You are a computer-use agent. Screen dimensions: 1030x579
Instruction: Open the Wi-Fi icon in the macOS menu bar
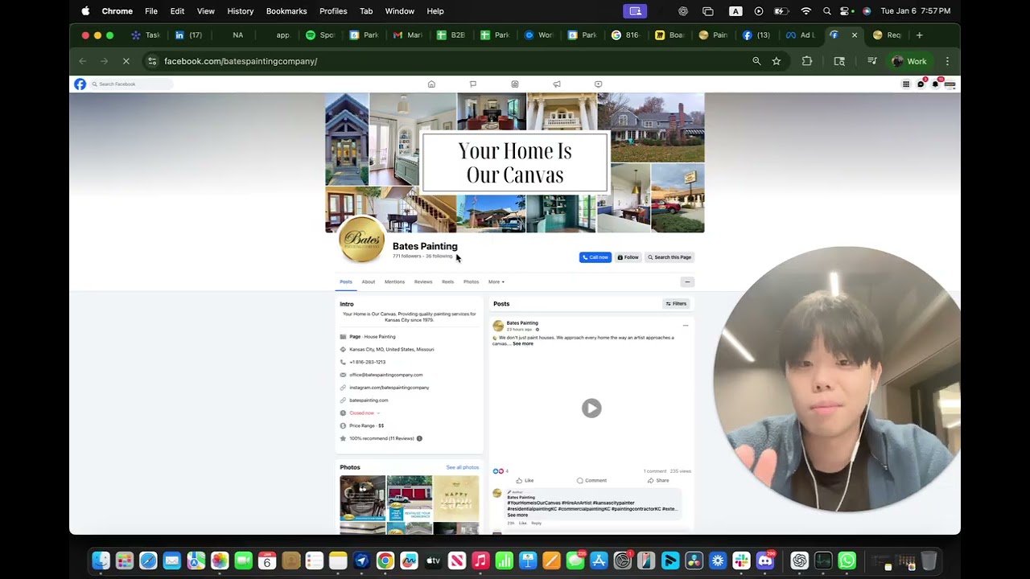tap(805, 11)
